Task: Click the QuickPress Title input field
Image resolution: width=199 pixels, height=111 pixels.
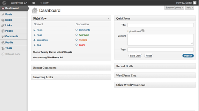Action: (161, 25)
